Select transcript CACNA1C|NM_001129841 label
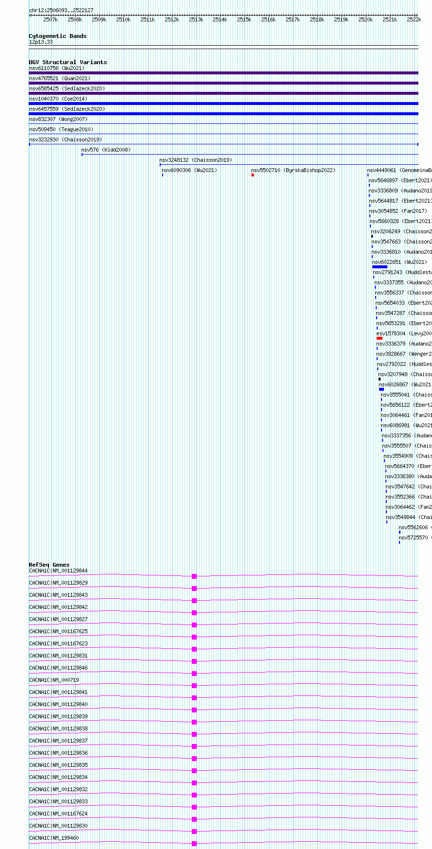The height and width of the screenshot is (849, 432). tap(58, 693)
